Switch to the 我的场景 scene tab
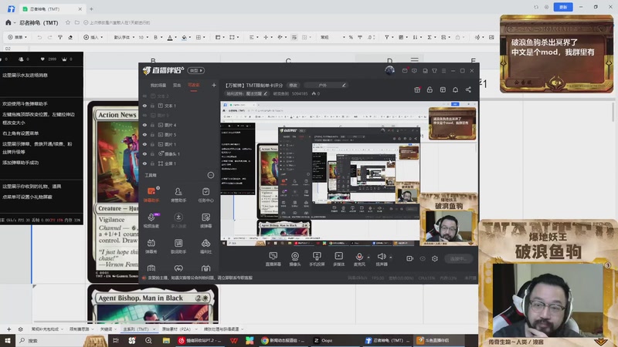618x347 pixels. 158,85
